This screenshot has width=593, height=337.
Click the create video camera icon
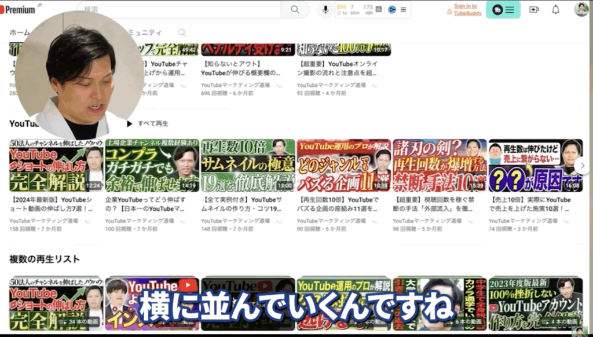[534, 10]
